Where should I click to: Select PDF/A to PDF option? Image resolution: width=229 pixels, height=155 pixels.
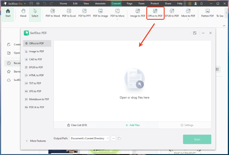click(x=37, y=107)
